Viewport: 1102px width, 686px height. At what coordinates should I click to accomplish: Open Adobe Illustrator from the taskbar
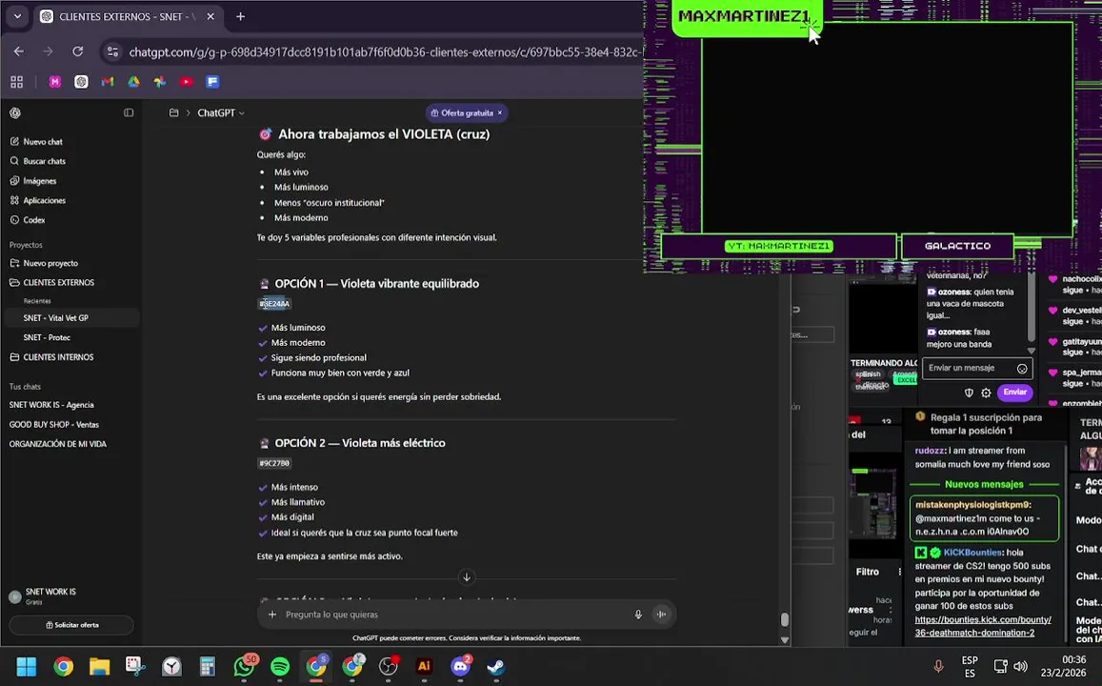424,666
